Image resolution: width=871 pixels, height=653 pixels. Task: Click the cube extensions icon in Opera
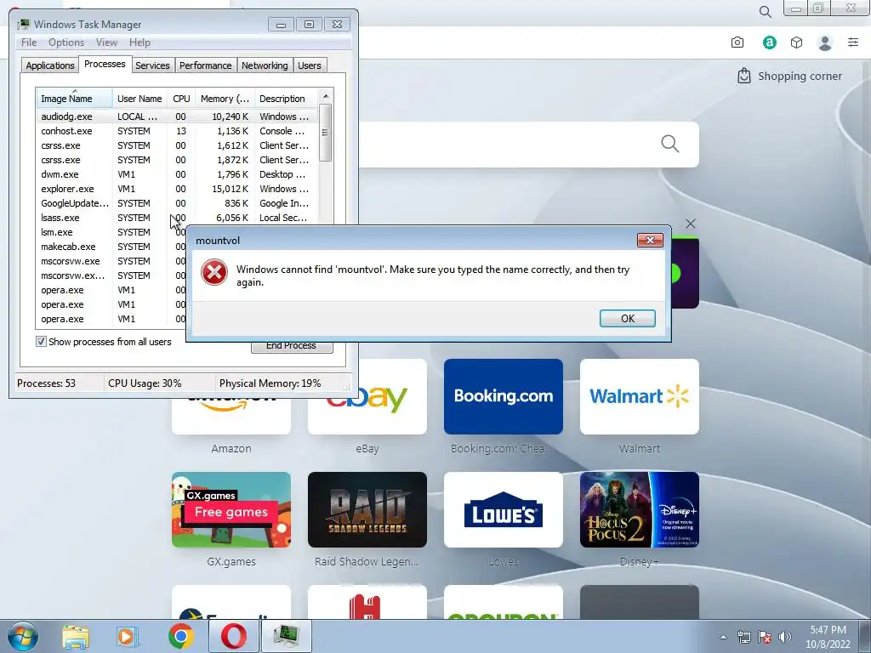point(796,43)
